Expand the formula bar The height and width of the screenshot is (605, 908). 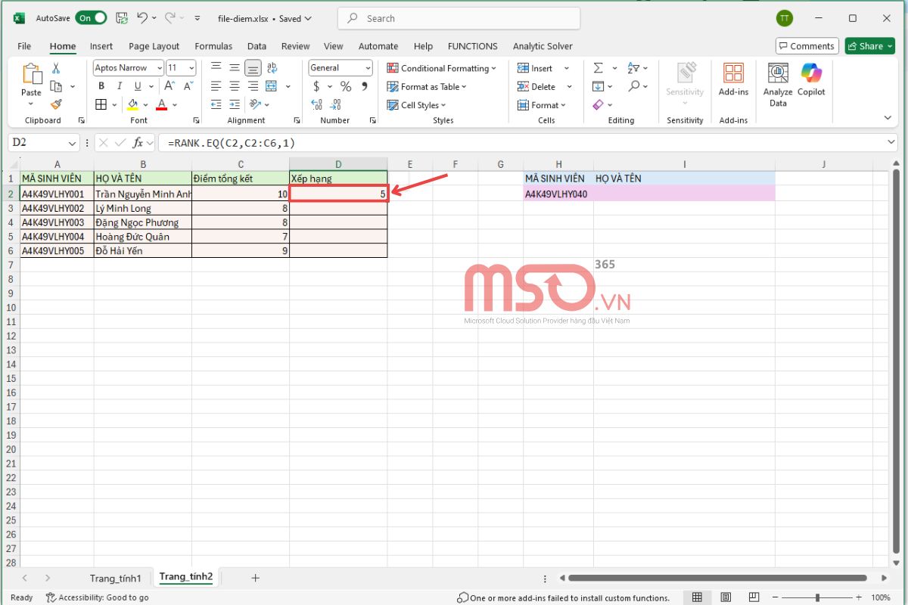[891, 142]
